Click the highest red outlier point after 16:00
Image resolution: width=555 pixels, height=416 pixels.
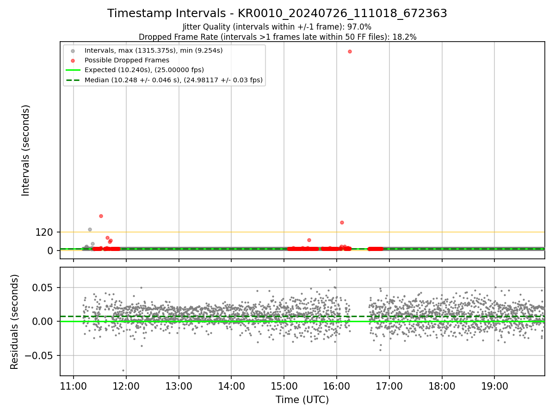point(350,51)
